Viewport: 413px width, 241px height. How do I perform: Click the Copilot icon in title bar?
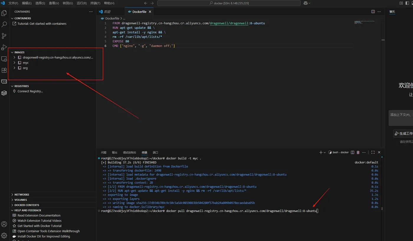306,3
